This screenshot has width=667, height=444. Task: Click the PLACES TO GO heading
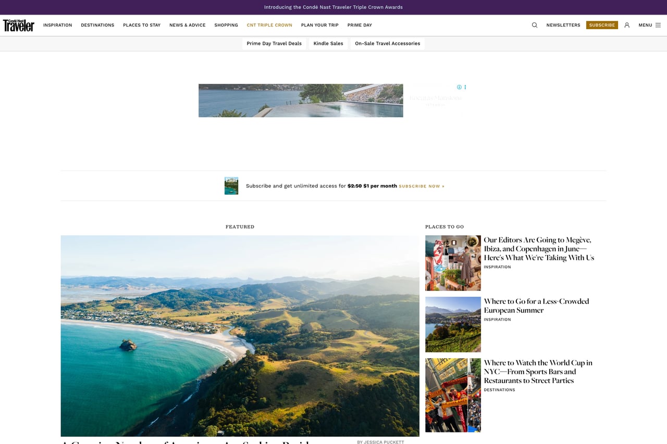444,227
